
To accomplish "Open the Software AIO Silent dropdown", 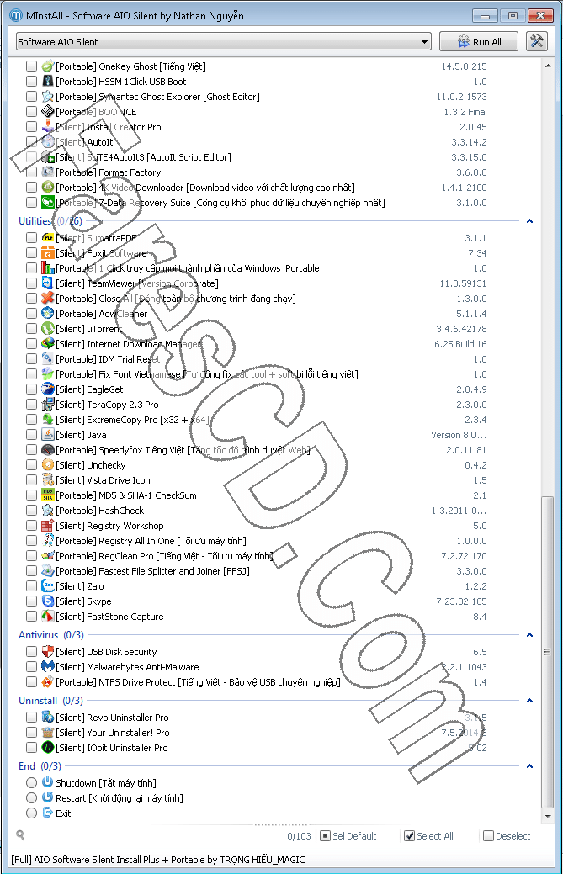I will click(224, 42).
